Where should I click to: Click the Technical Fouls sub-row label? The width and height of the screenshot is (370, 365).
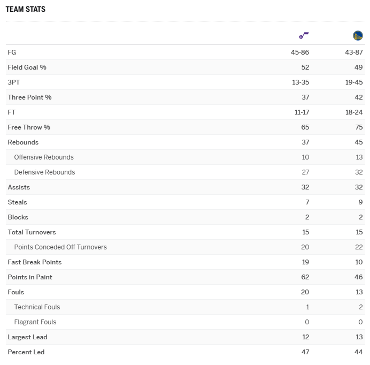37,307
